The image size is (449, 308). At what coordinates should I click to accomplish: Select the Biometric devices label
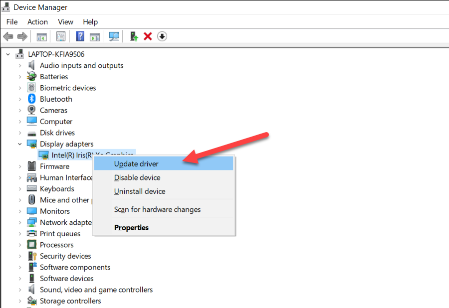tap(68, 88)
